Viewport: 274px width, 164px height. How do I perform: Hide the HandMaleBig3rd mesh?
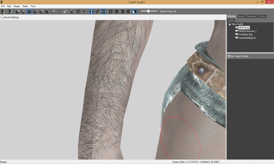[x=237, y=38]
